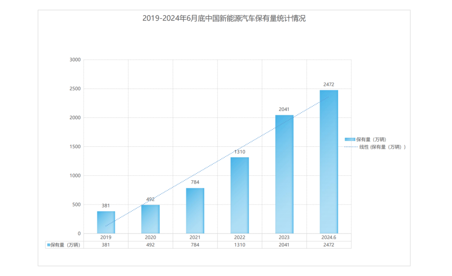
Task: Select the 2022 bar in the chart
Action: pyautogui.click(x=240, y=195)
